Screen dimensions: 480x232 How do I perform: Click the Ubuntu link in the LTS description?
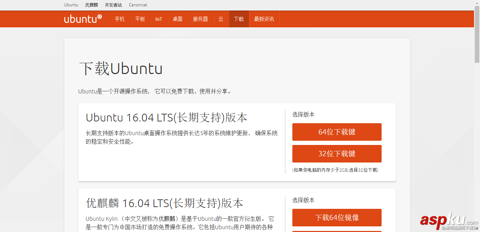pyautogui.click(x=134, y=133)
